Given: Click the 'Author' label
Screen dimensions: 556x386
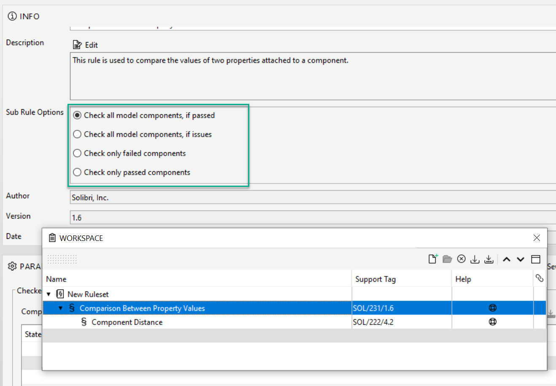Looking at the screenshot, I should point(18,196).
